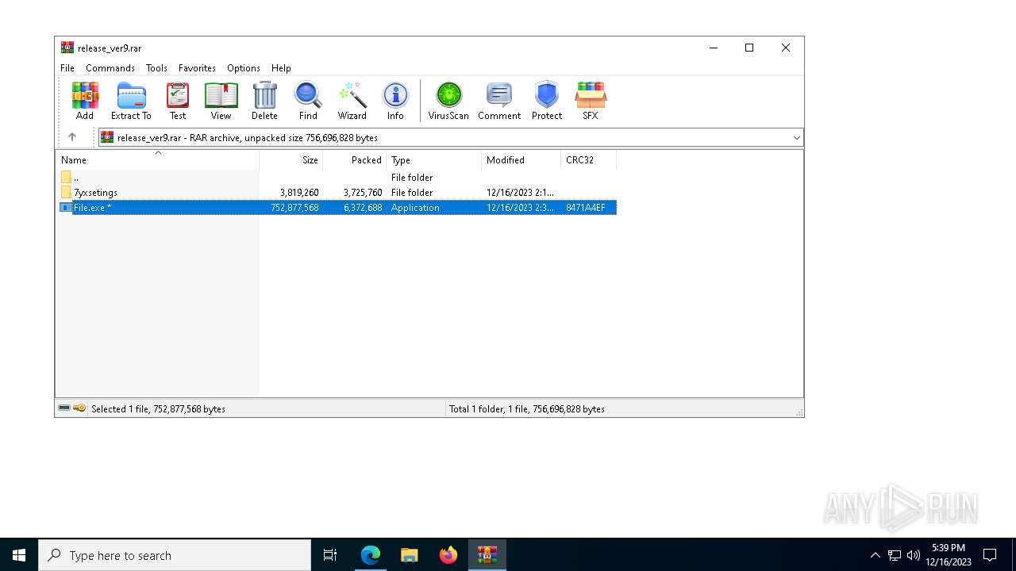Launch Firefox from taskbar
This screenshot has height=571, width=1016.
pyautogui.click(x=448, y=555)
